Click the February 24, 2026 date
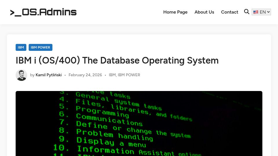The image size is (278, 156). [85, 75]
